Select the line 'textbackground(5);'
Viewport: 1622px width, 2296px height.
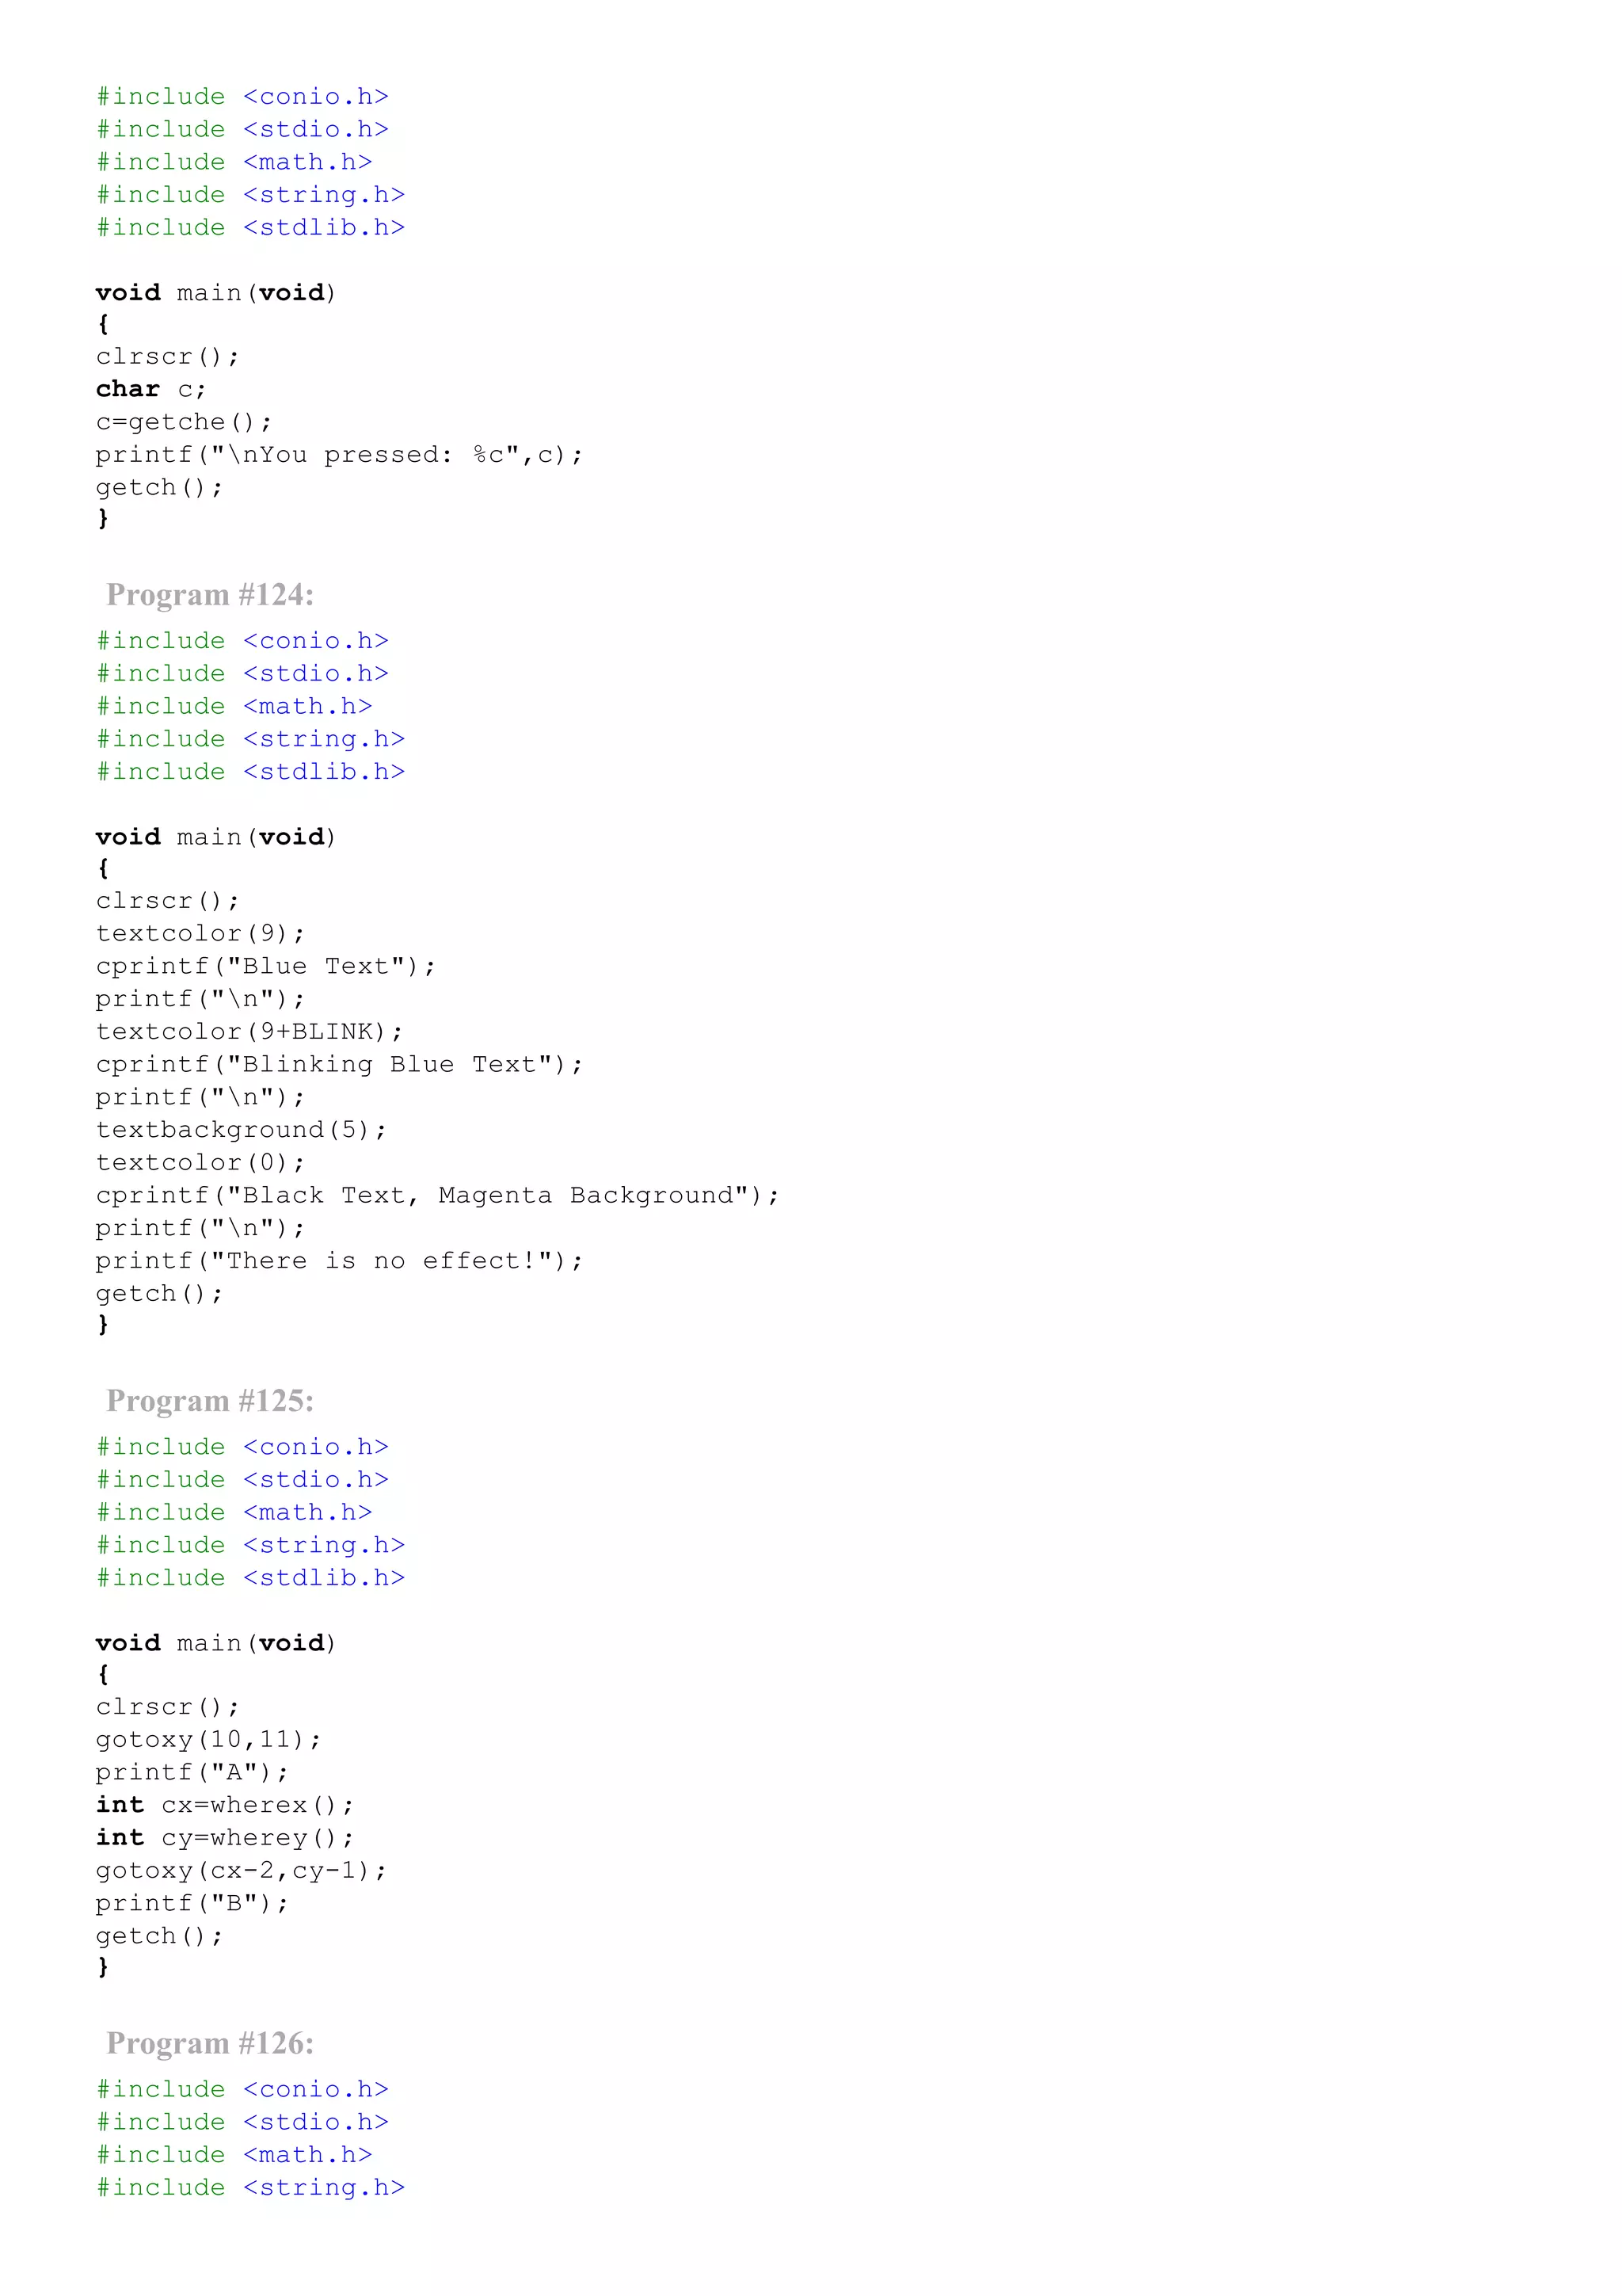242,1130
